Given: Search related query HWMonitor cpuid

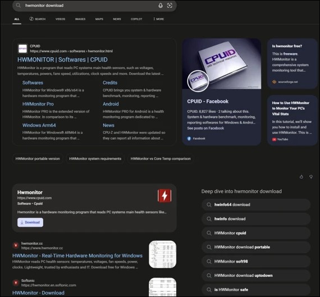Looking at the screenshot, I should pyautogui.click(x=256, y=233).
